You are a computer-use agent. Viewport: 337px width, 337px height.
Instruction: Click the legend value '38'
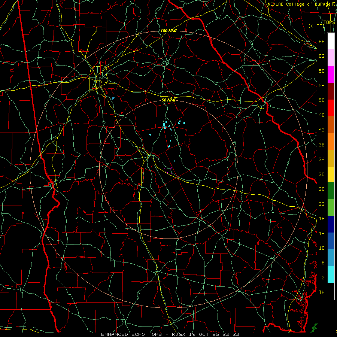pyautogui.click(x=322, y=145)
